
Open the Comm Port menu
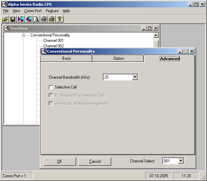pyautogui.click(x=33, y=11)
